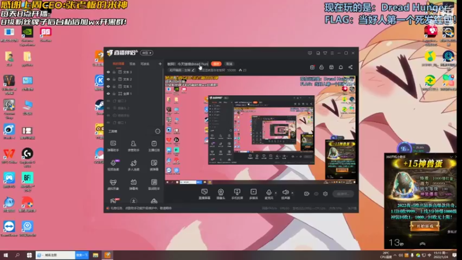This screenshot has width=462, height=260.
Task: Open the 虚拟形象 virtual avatar tool
Action: pyautogui.click(x=113, y=184)
